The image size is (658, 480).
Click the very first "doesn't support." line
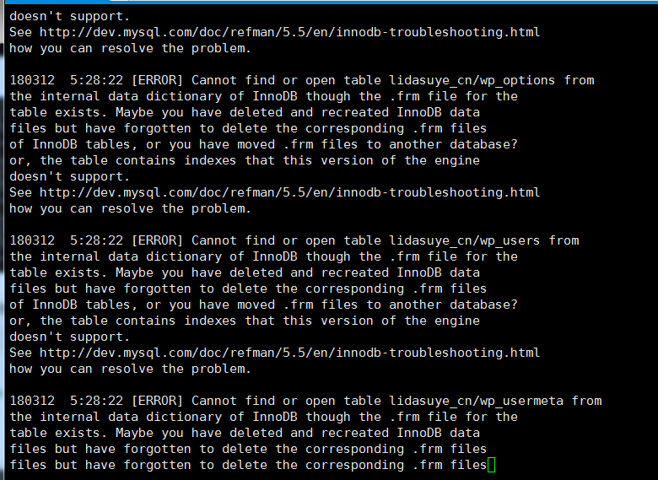(x=70, y=16)
